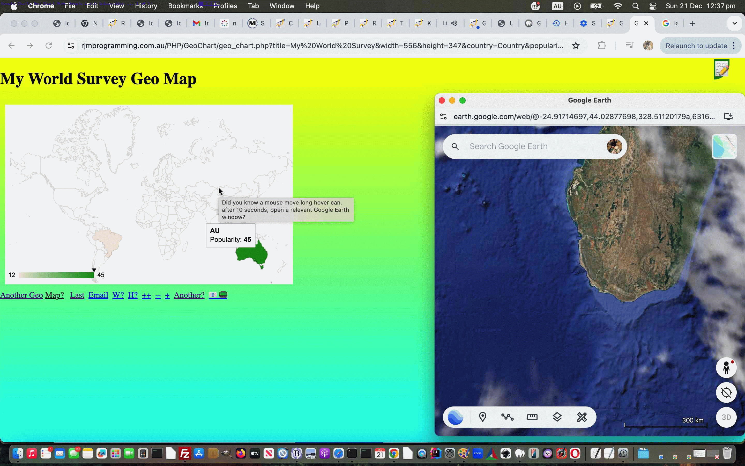Viewport: 745px width, 466px height.
Task: Open the measure distance ruler tool
Action: 532,417
